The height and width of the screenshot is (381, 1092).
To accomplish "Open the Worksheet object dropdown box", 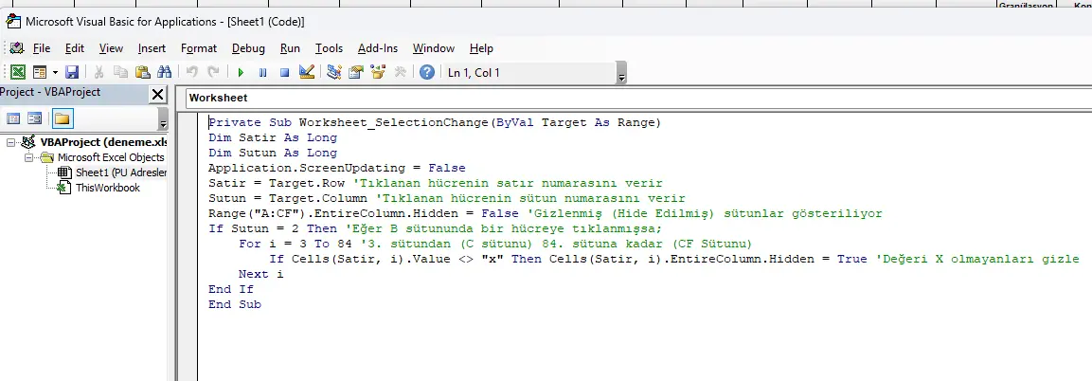I will (x=639, y=99).
